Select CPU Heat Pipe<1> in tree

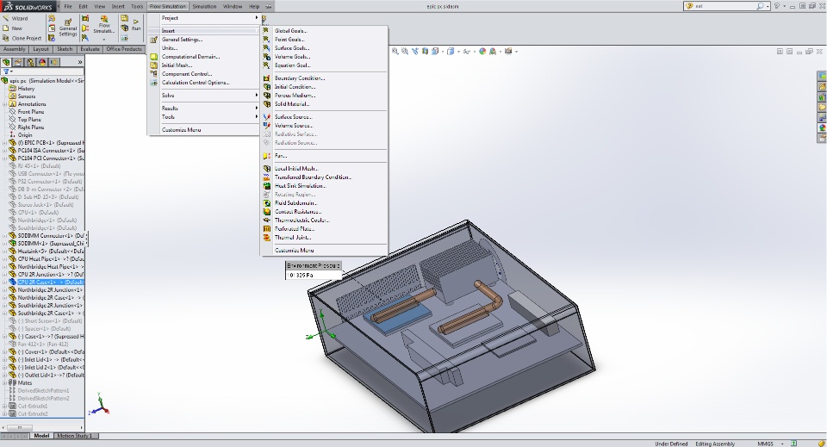[x=46, y=259]
